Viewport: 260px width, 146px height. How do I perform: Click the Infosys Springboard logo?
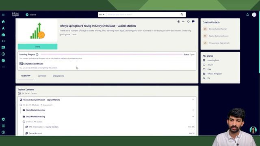15,15
